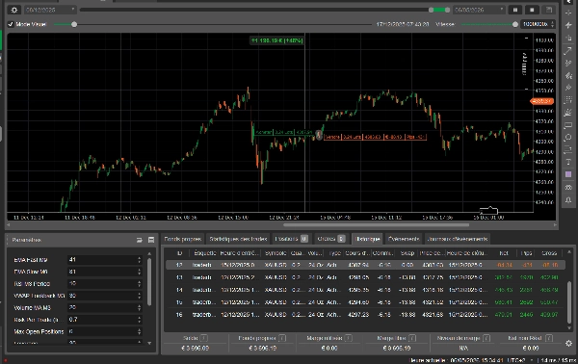Open the UTC+2 timezone dropdown
This screenshot has height=364, width=578.
click(531, 360)
